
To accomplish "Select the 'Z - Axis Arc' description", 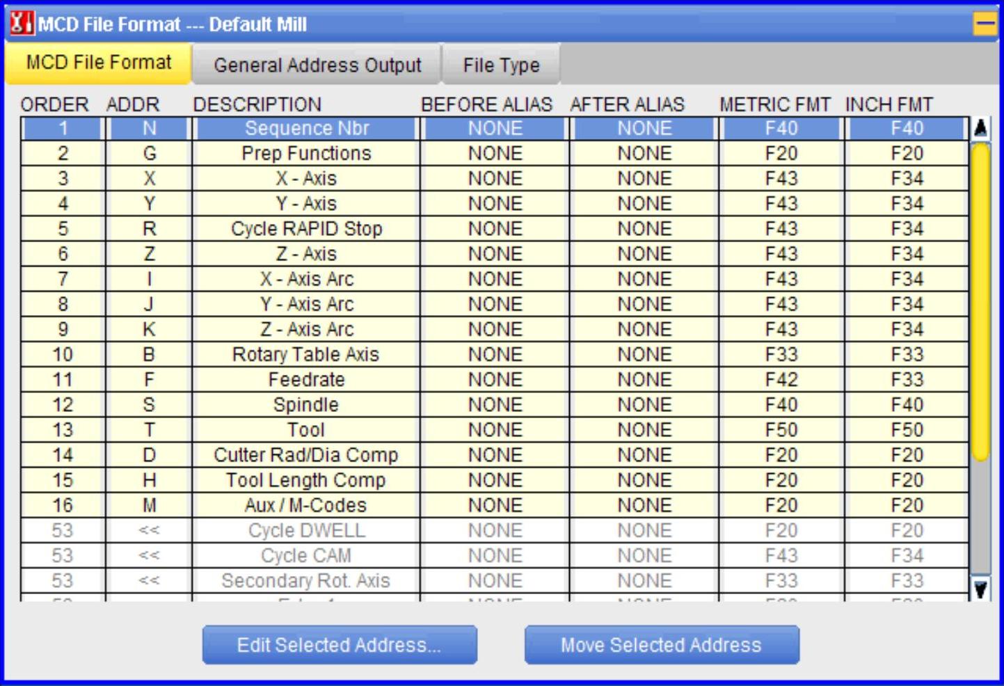I will click(x=306, y=329).
